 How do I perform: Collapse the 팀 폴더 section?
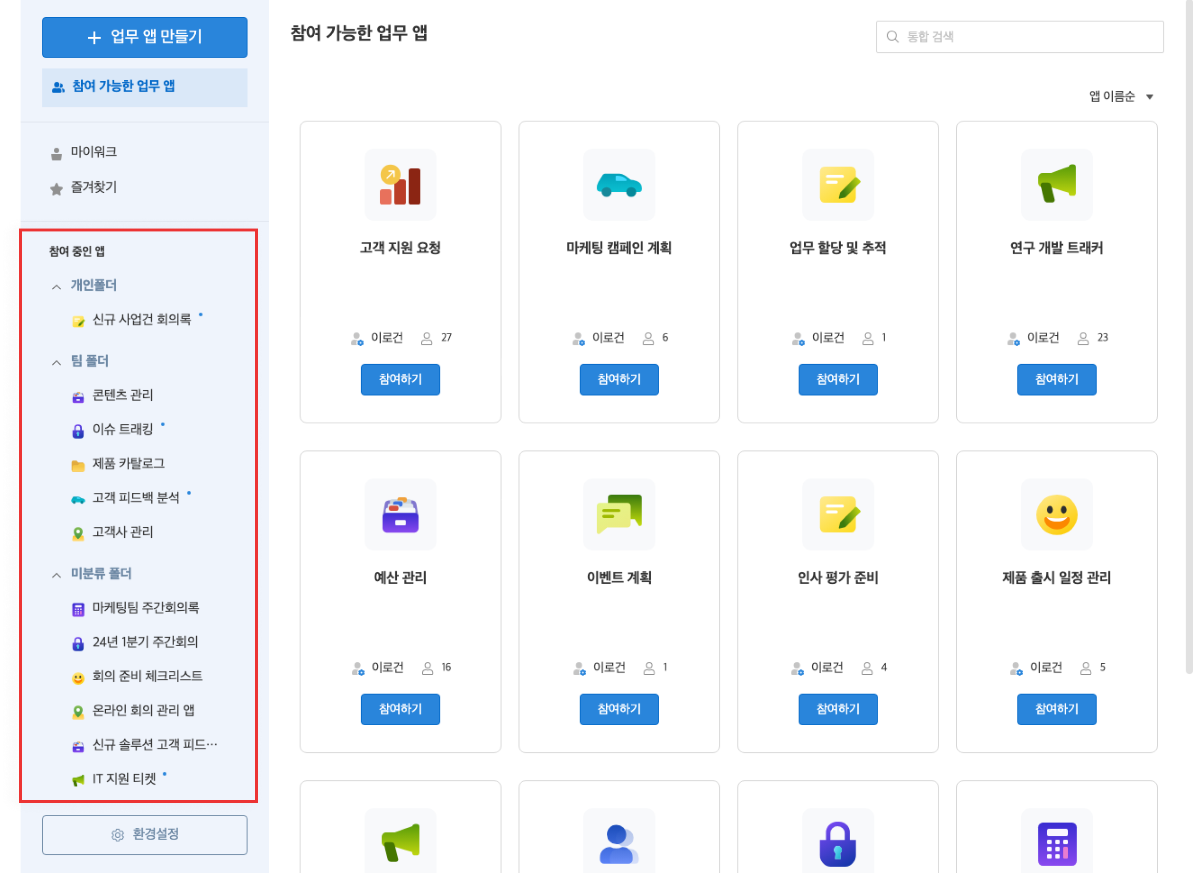click(x=57, y=363)
